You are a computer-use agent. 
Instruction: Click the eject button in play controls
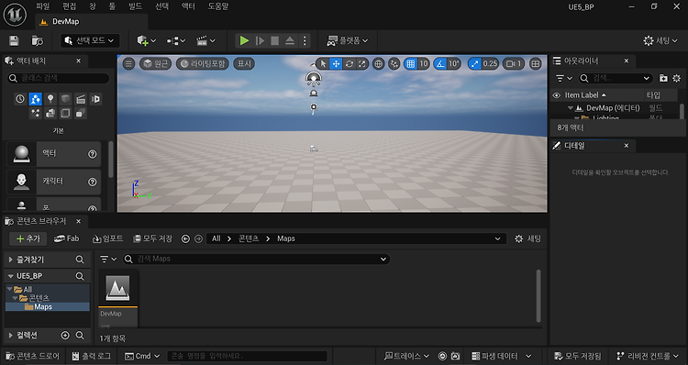[x=290, y=40]
